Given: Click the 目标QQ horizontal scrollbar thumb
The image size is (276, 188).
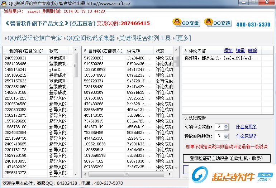Looking at the screenshot, I should coord(126,174).
